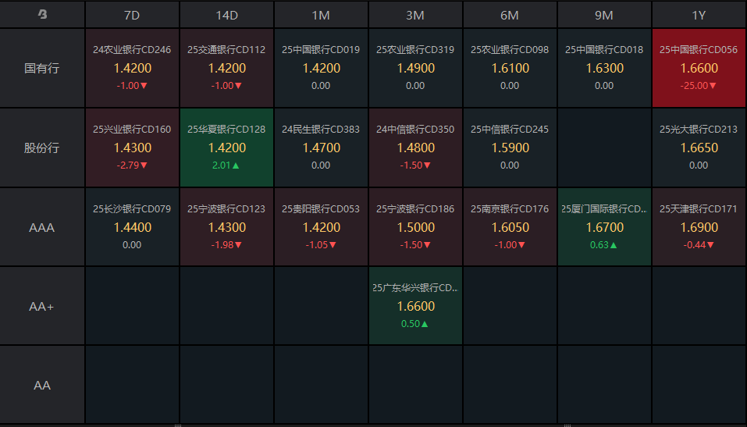This screenshot has height=427, width=747.
Task: Click the -2.79 down arrow for 兴业银行
Action: (144, 165)
